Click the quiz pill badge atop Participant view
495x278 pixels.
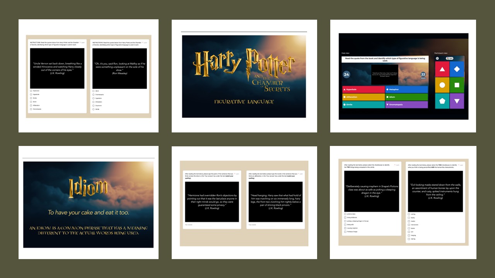tap(449, 58)
